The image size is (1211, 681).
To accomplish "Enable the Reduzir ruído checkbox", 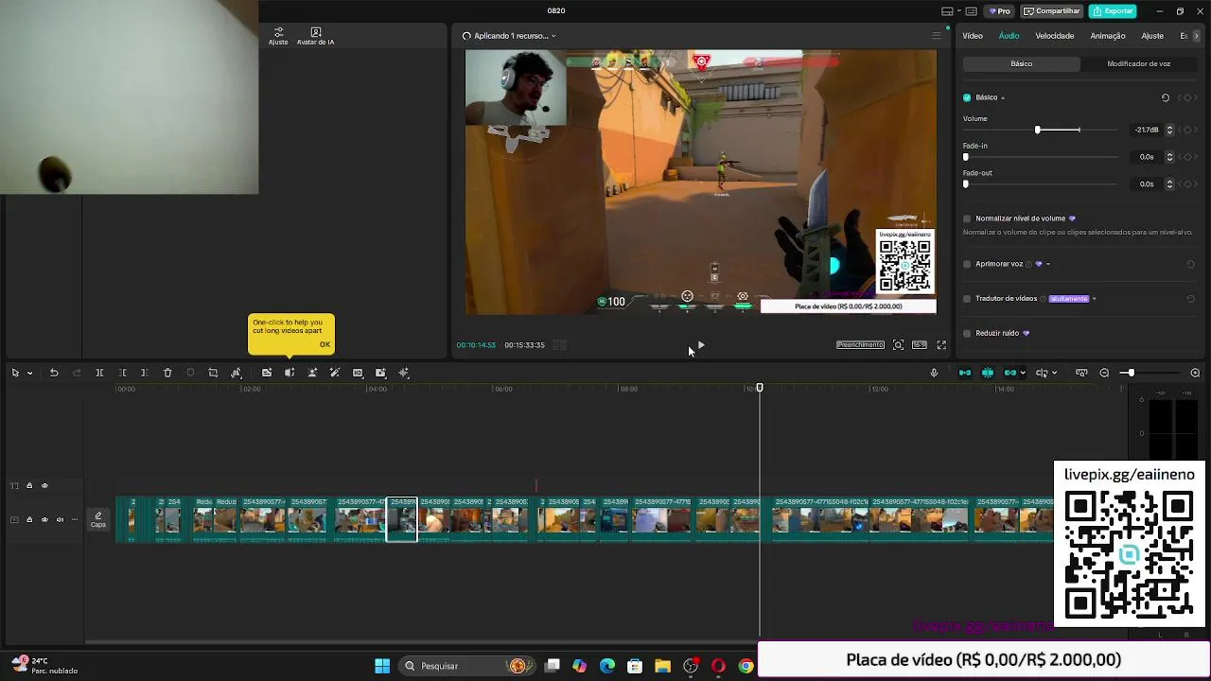I will click(967, 333).
